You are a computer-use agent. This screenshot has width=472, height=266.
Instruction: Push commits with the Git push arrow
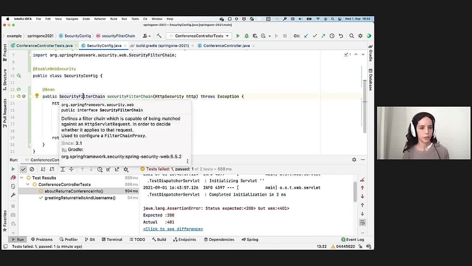tap(323, 36)
